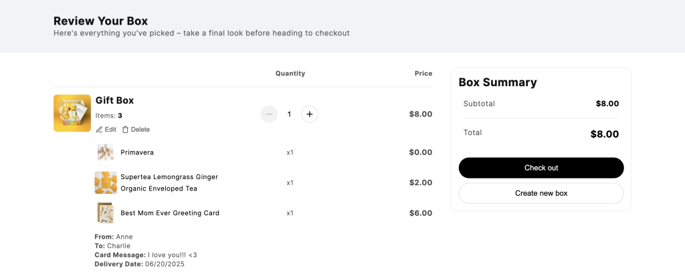Decrease quantity with the minus button
Viewport: 685px width, 274px height.
point(269,114)
